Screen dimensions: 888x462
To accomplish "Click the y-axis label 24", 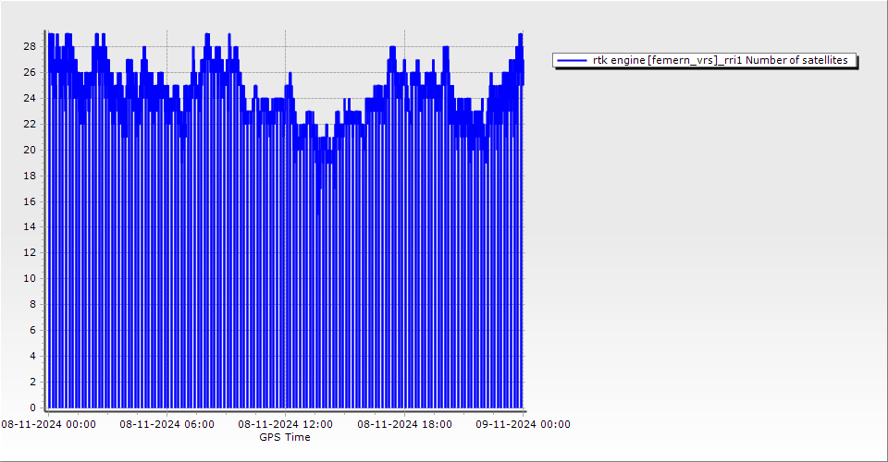I will [29, 98].
